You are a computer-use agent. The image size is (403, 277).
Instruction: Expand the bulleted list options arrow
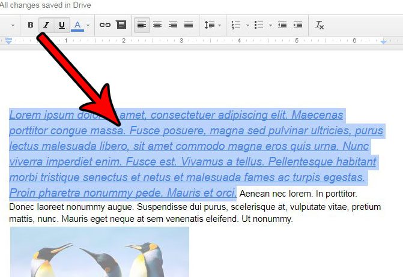tap(271, 26)
